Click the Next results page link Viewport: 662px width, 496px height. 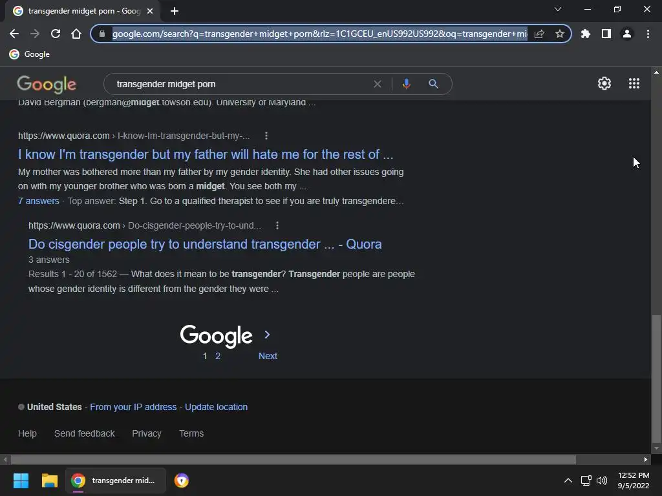coord(268,356)
